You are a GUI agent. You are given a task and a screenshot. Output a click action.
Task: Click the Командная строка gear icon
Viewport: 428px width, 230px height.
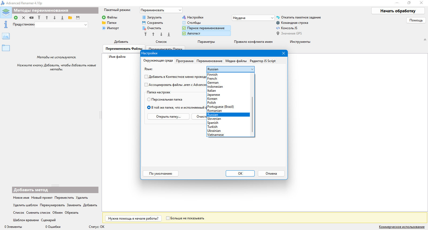278,23
